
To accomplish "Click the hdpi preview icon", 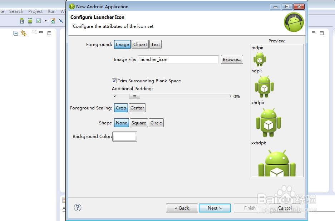I will click(264, 87).
